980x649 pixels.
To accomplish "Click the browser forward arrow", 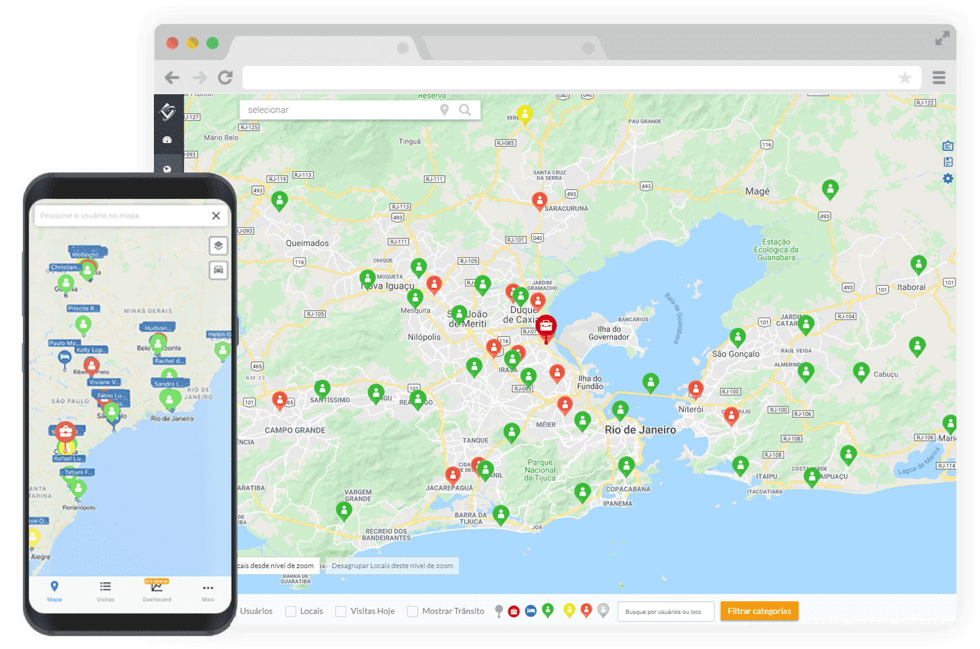I will [199, 78].
